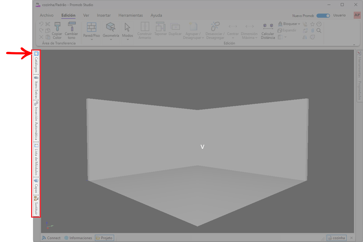Expand the Centrar dropdown arrow
Viewport: 363px width, 242px height.
click(x=233, y=38)
